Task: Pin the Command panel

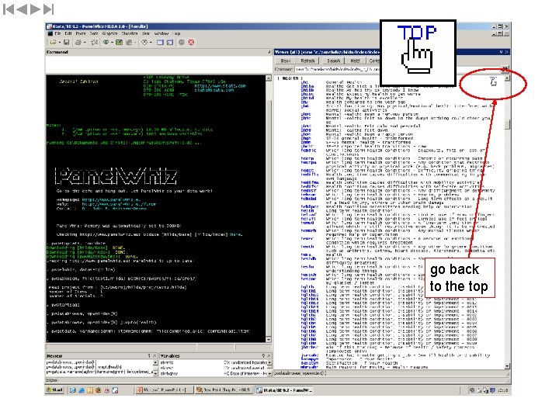Action: [269, 52]
